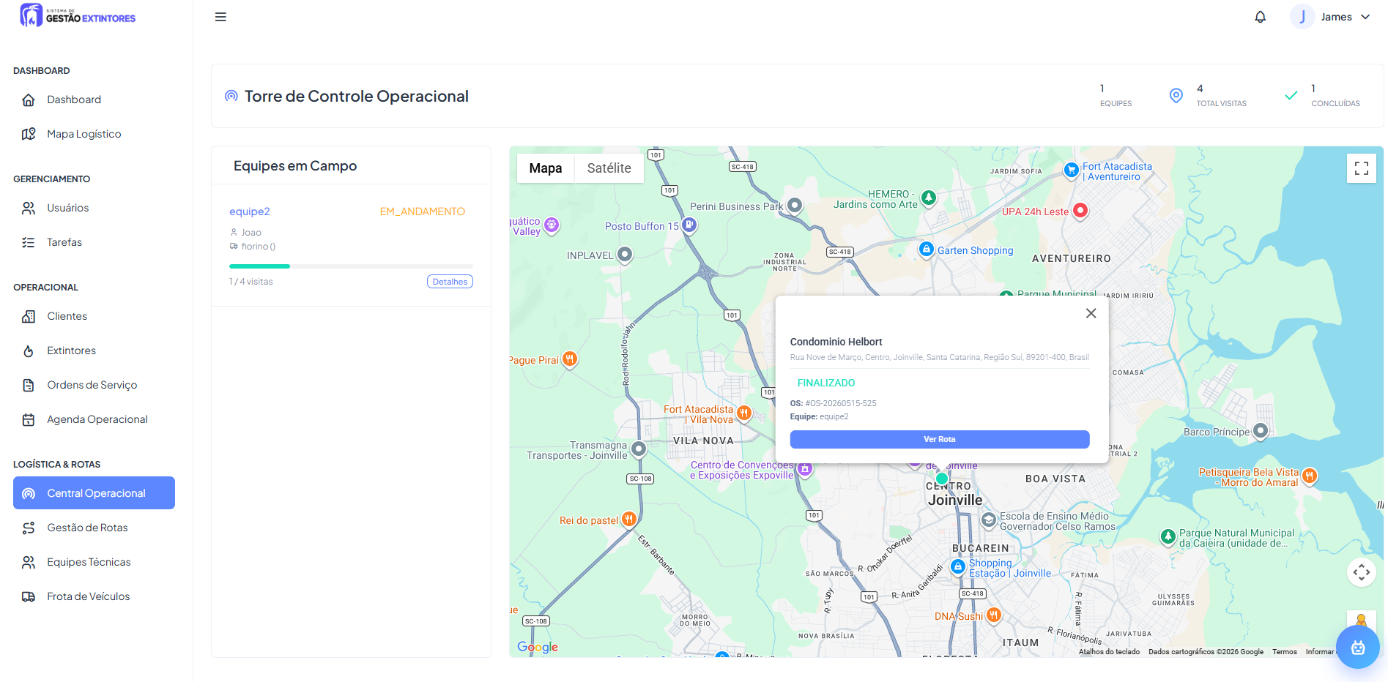Click EM_ANDAMENTO status label
Viewport: 1388px width, 682px height.
[x=422, y=211]
